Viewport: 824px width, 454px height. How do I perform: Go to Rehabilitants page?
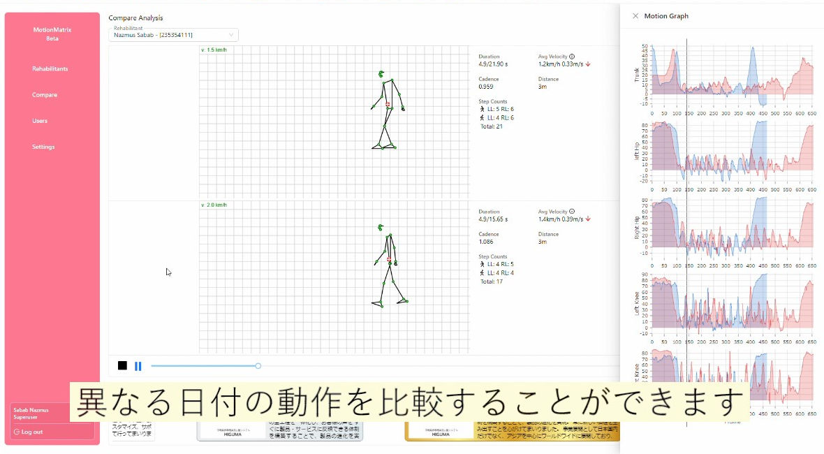50,69
